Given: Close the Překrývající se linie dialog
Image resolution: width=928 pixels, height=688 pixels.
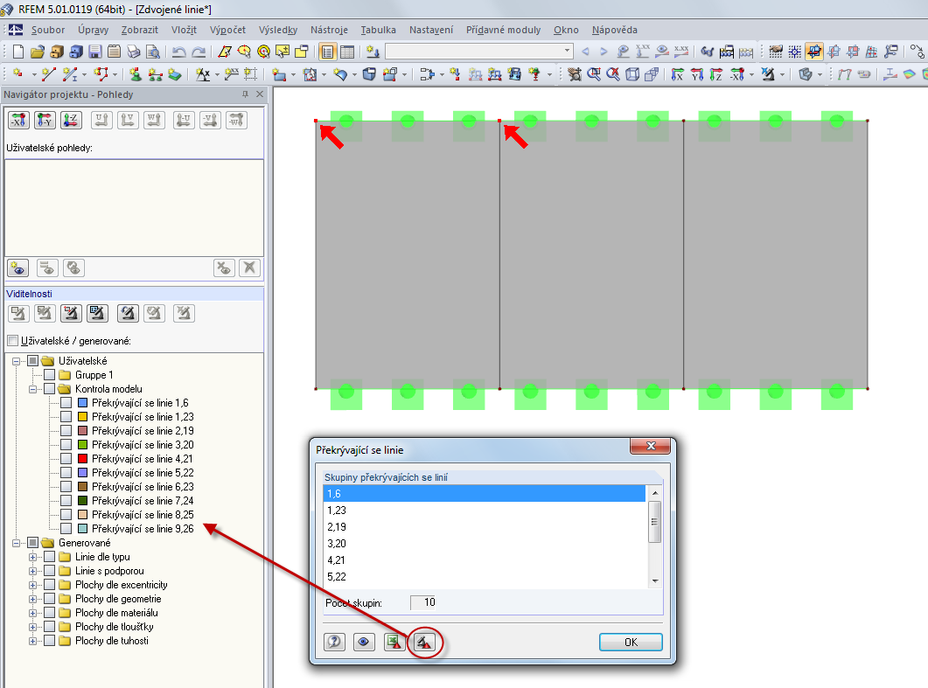Looking at the screenshot, I should tap(651, 446).
